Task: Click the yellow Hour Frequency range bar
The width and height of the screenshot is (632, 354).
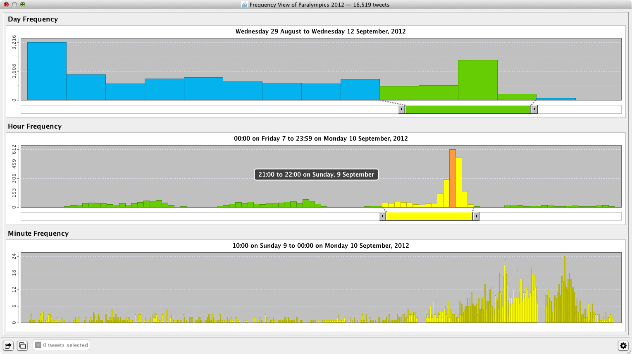Action: 429,216
